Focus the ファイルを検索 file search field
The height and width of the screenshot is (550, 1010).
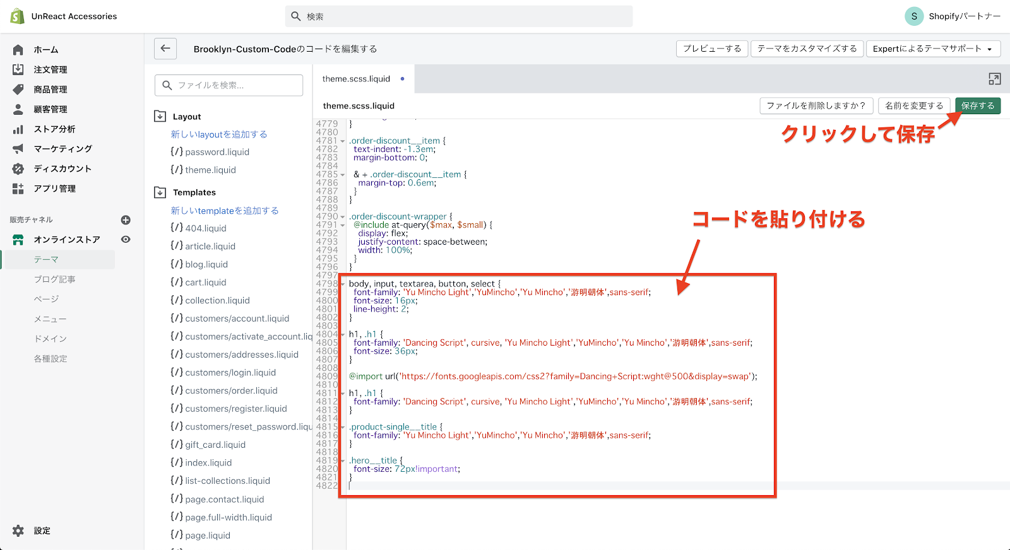229,85
